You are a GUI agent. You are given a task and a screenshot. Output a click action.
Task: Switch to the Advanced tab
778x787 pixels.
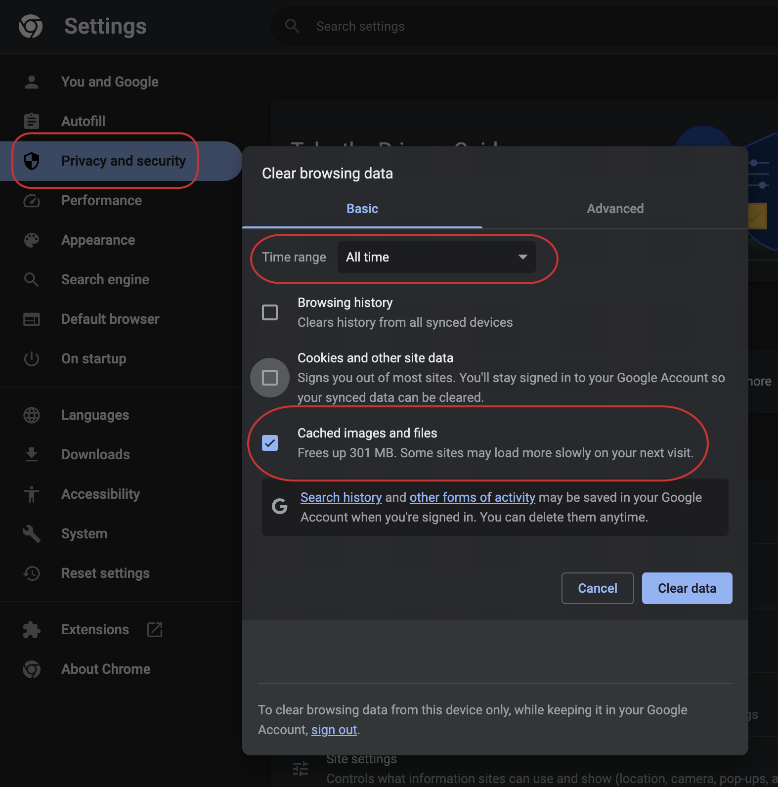coord(615,209)
